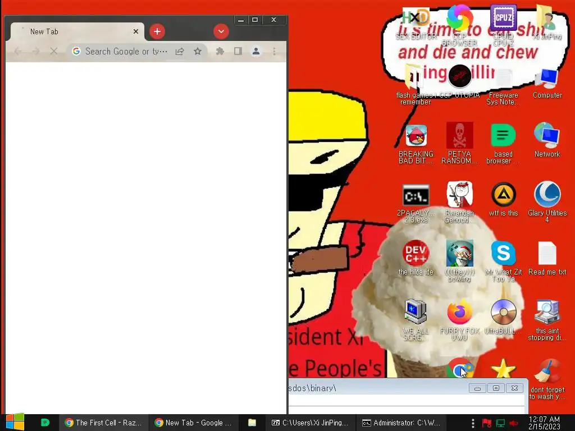Open the hilda ide Dev C++ icon
Screen dimensions: 575x431
click(x=416, y=258)
